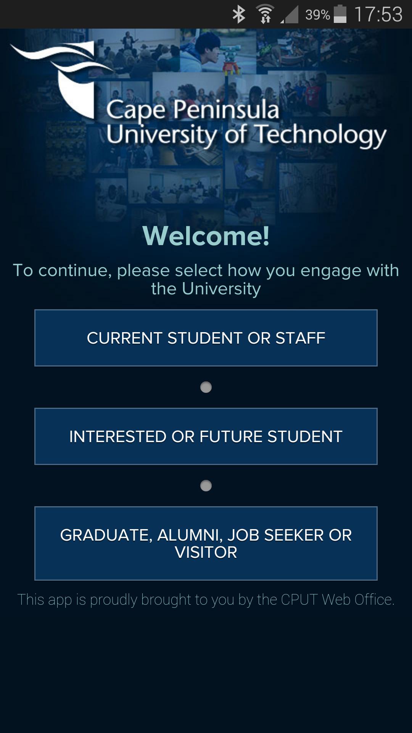Viewport: 412px width, 733px height.
Task: Tap the Wi-Fi signal icon
Action: tap(265, 15)
